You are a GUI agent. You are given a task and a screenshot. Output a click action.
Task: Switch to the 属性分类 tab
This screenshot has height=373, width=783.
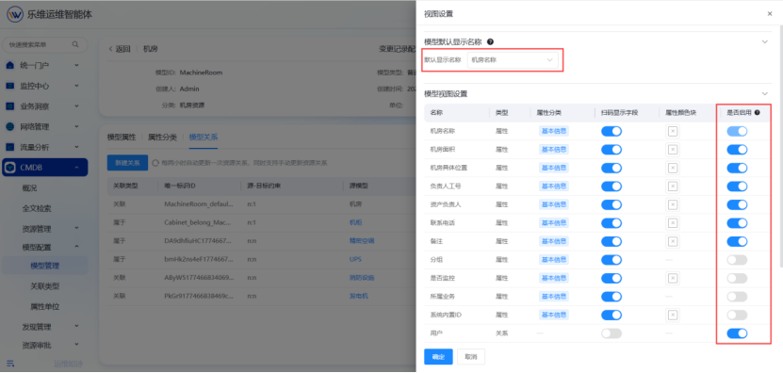[x=162, y=138]
